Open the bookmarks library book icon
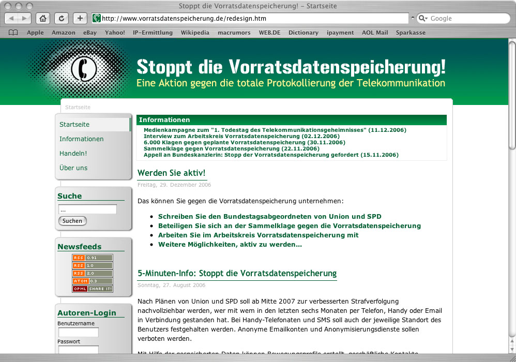The height and width of the screenshot is (362, 516). (13, 33)
